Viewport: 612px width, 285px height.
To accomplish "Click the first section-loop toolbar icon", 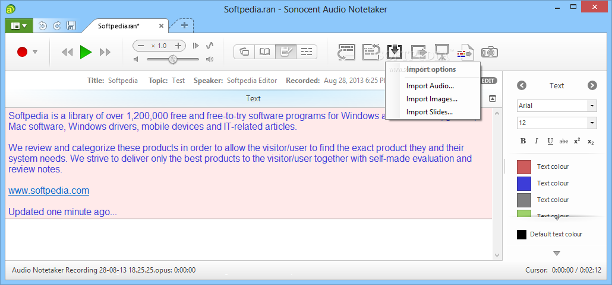I will pos(346,52).
